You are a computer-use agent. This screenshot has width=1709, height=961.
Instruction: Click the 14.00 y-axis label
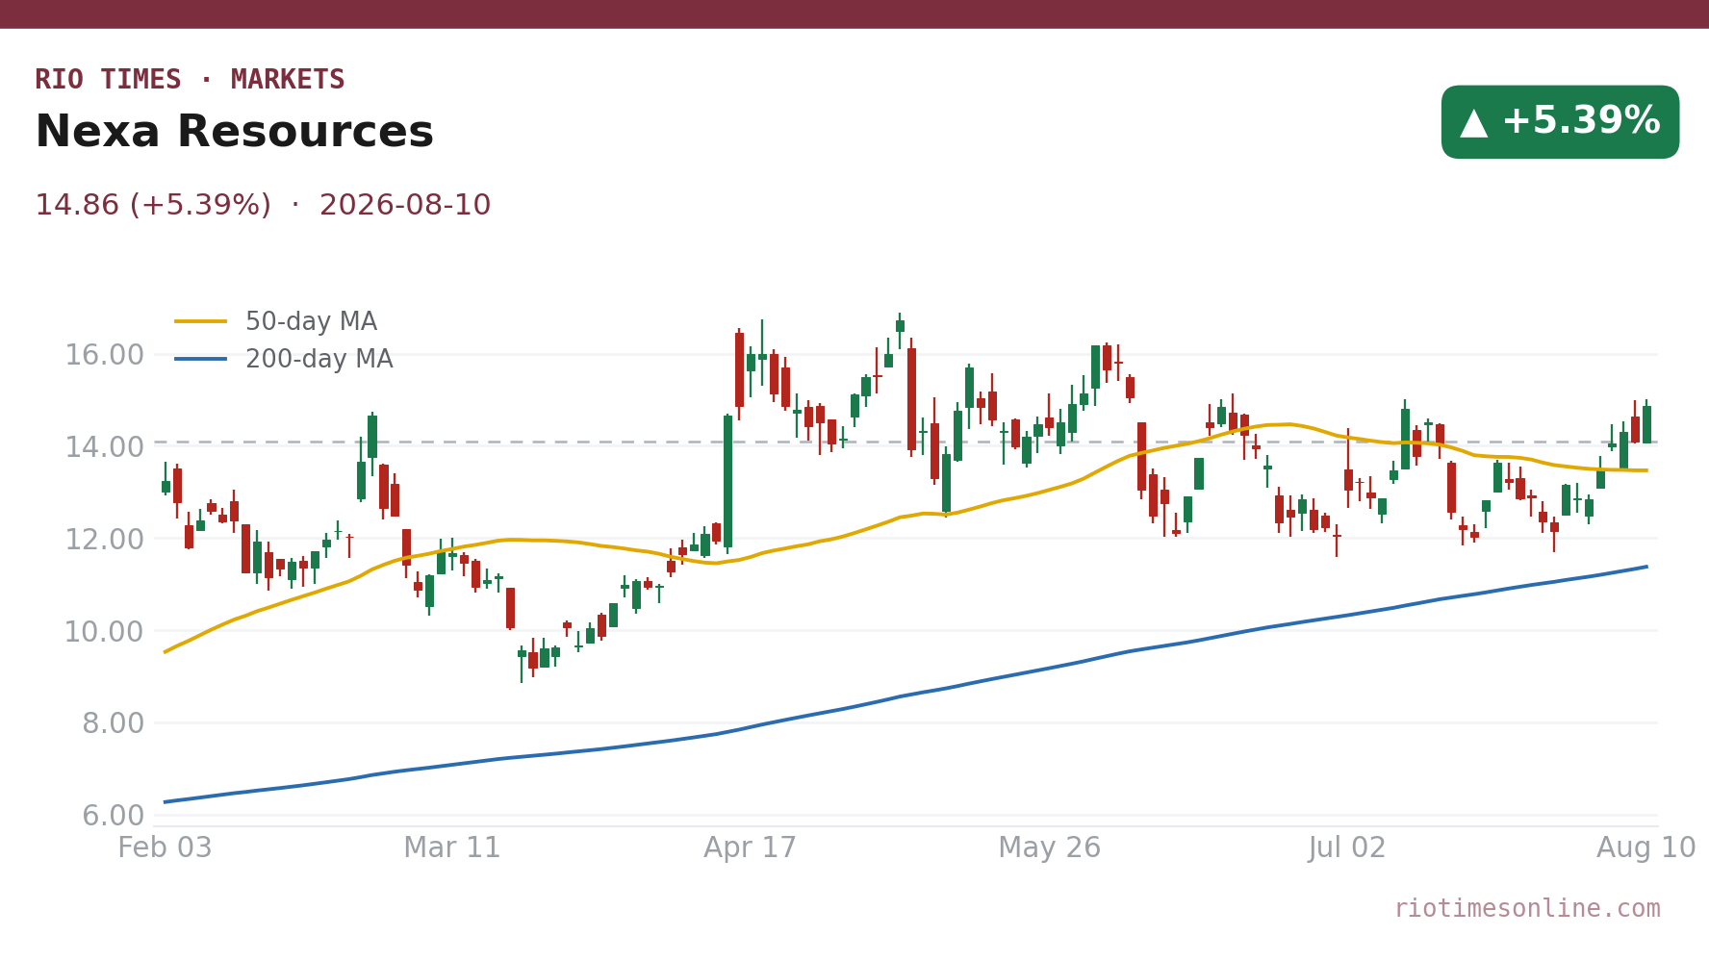pos(104,447)
